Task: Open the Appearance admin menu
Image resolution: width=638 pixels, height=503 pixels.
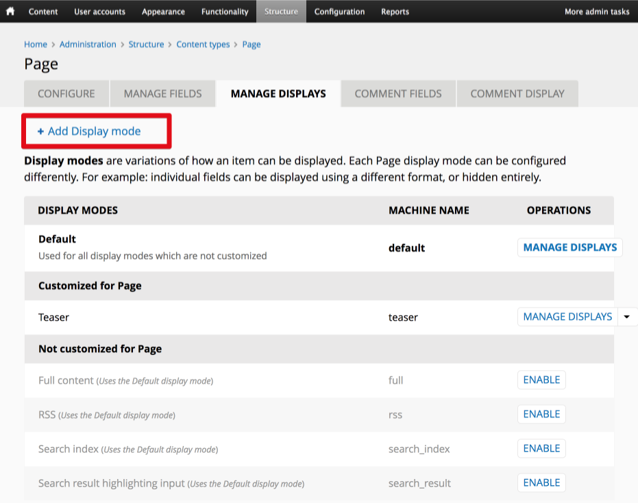Action: tap(163, 11)
